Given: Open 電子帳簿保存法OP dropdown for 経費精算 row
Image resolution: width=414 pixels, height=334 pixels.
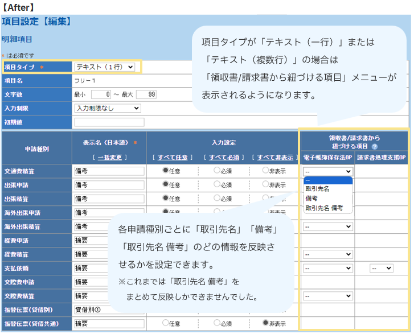Looking at the screenshot, I should [329, 254].
